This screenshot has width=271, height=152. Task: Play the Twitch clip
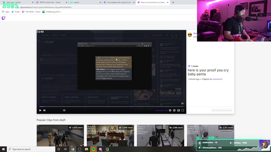[x=40, y=110]
